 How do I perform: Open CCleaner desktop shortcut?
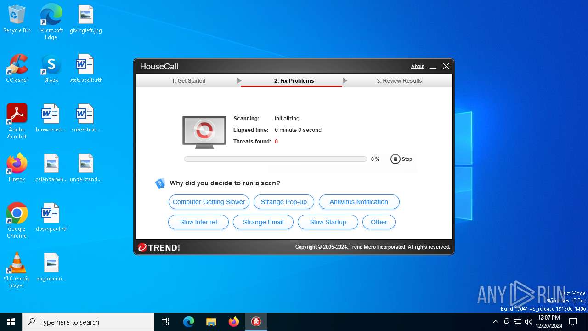click(x=17, y=69)
